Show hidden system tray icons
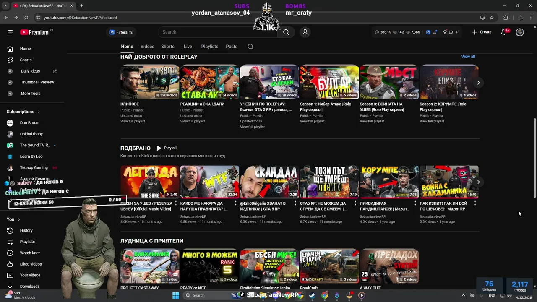The height and width of the screenshot is (302, 537). tap(463, 295)
